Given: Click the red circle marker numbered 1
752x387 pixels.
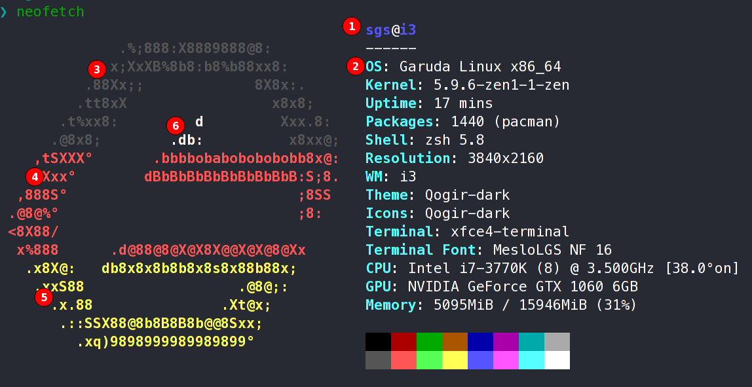Looking at the screenshot, I should pos(352,27).
